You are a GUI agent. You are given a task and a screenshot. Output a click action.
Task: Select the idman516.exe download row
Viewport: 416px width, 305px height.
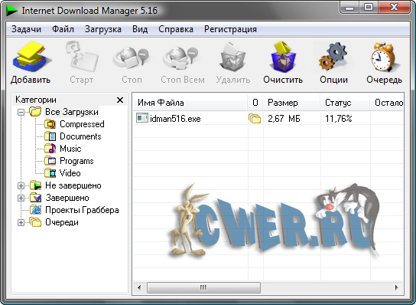click(x=268, y=118)
